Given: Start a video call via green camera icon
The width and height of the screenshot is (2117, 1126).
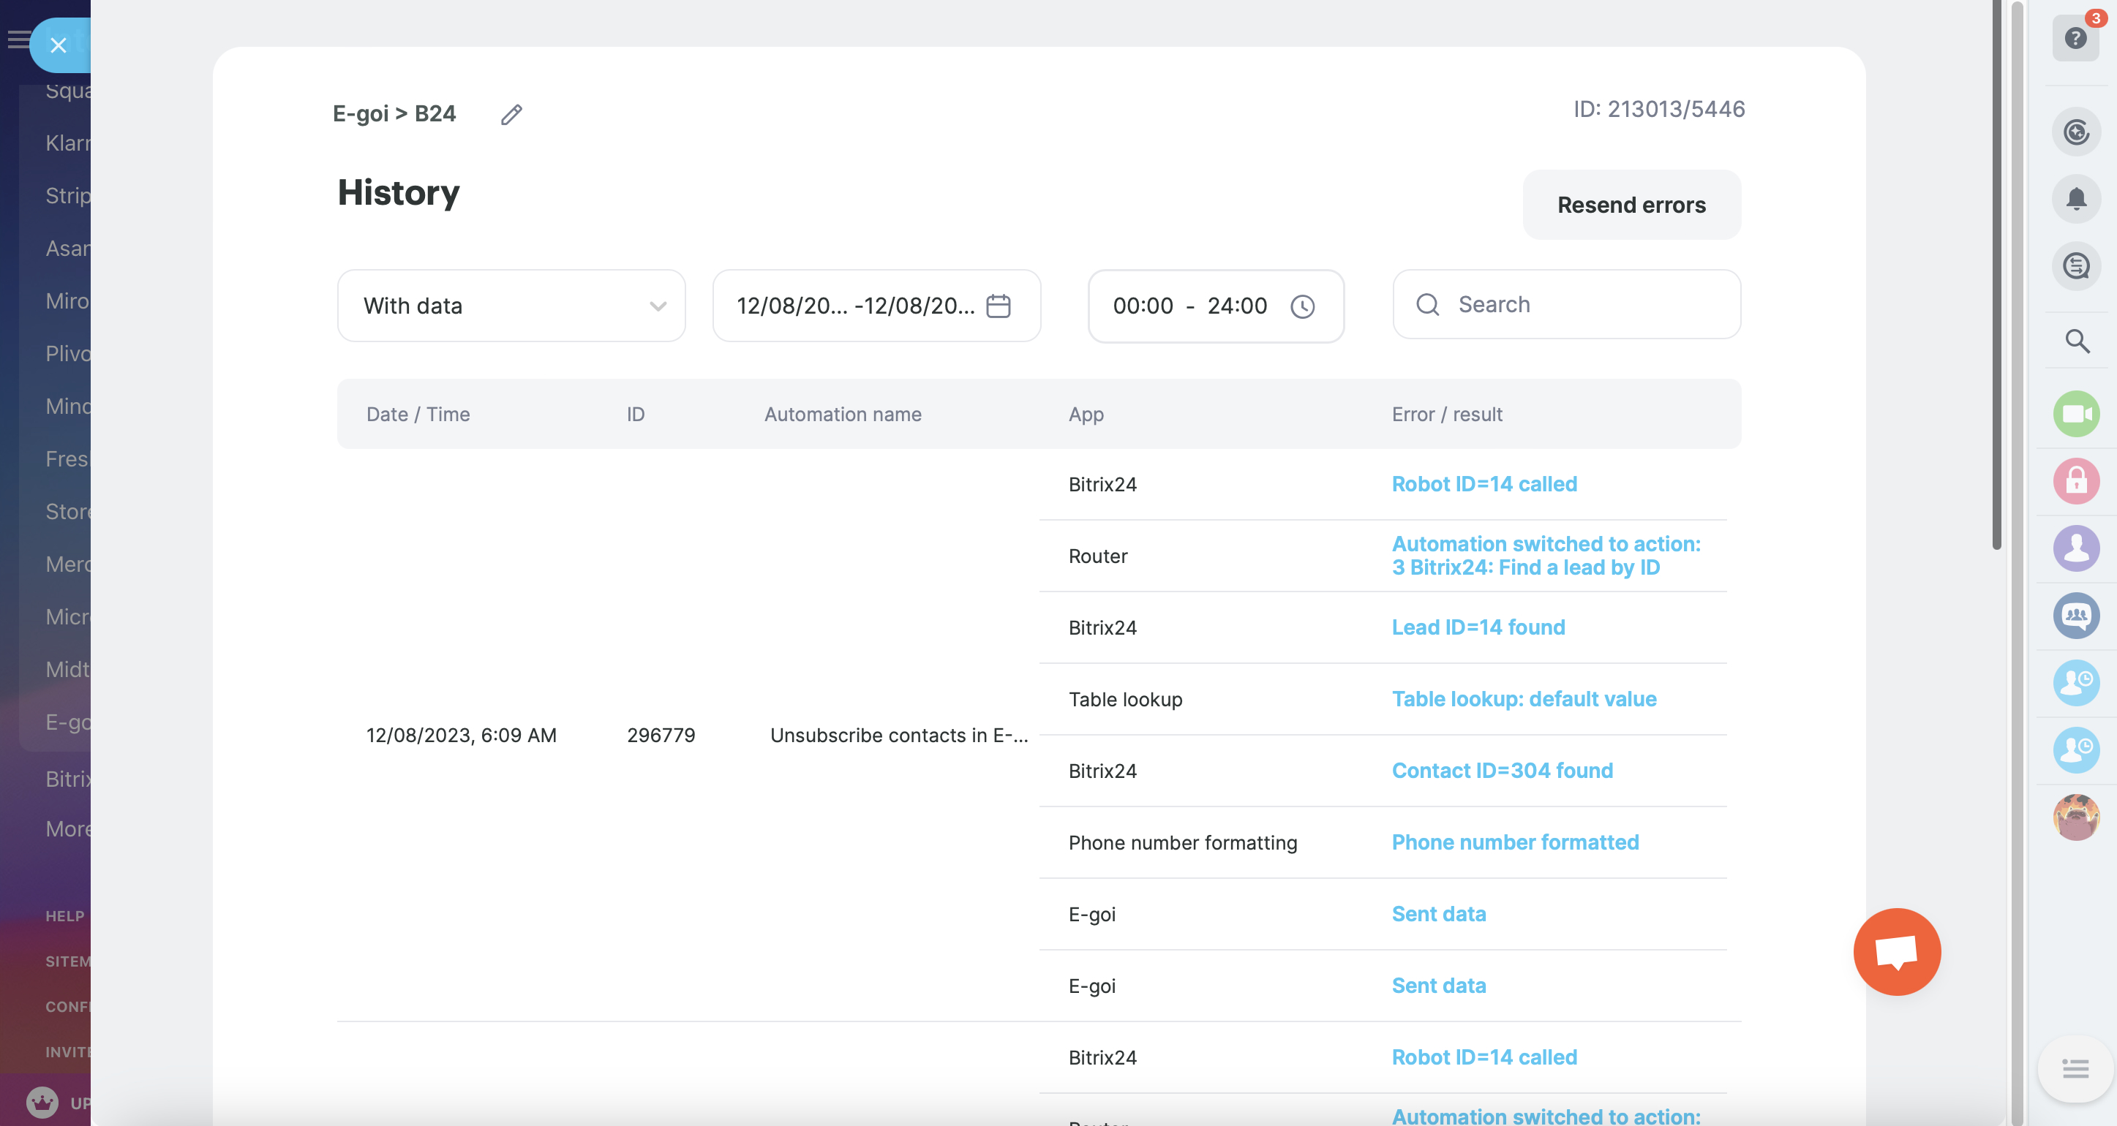Looking at the screenshot, I should [x=2076, y=414].
